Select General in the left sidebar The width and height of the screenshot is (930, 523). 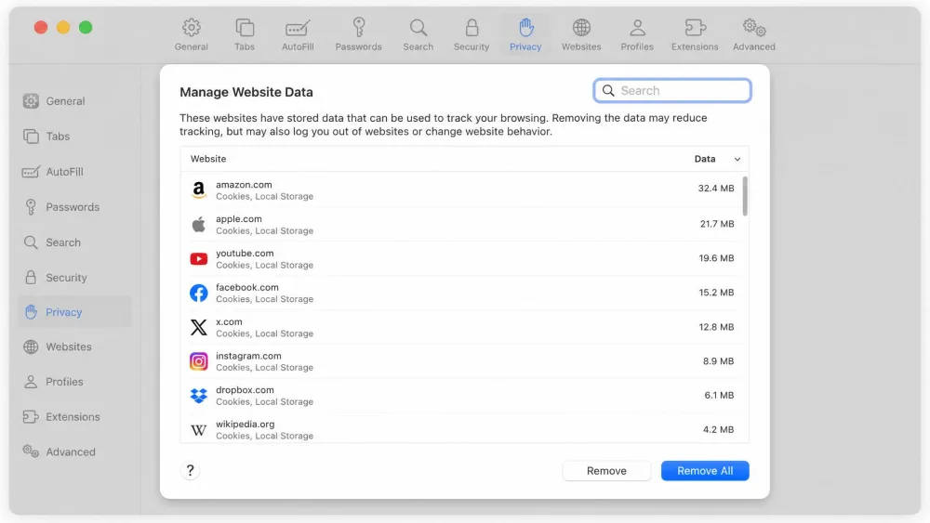coord(74,101)
